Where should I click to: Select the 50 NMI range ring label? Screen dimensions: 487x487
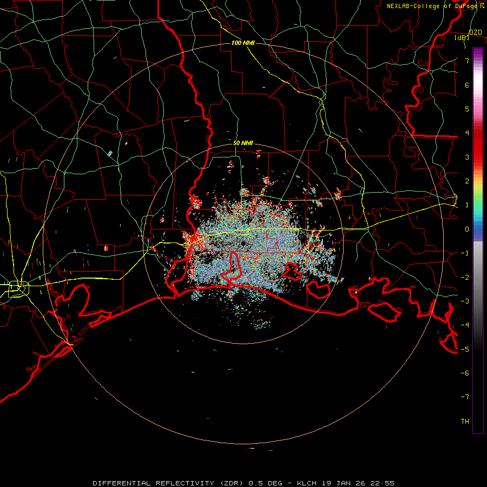point(243,143)
